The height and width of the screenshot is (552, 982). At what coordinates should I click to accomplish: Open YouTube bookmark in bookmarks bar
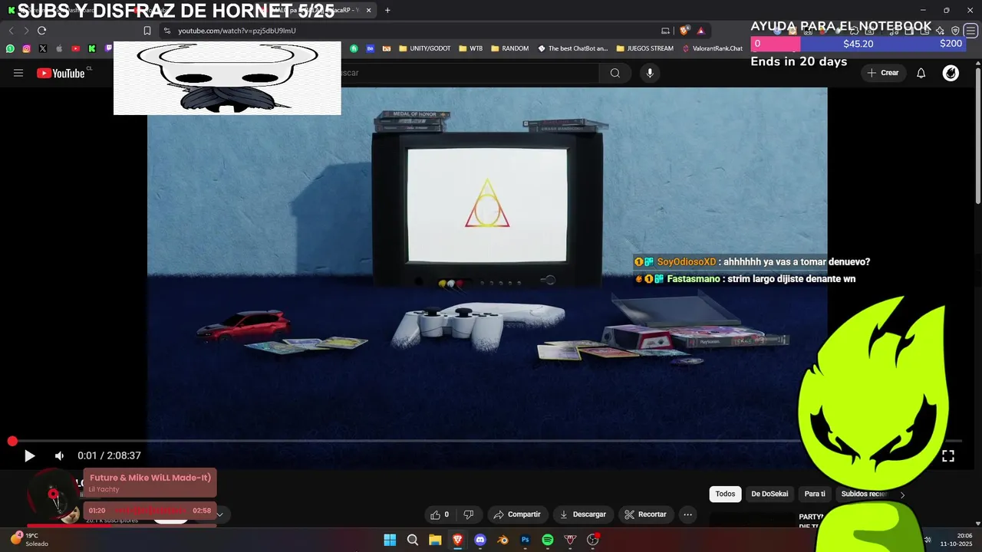tap(75, 48)
